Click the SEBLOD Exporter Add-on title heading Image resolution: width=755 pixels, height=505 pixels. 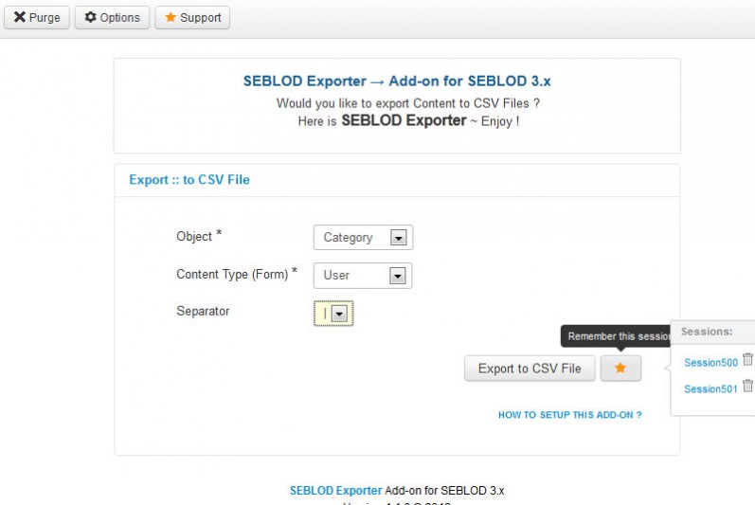click(x=397, y=81)
